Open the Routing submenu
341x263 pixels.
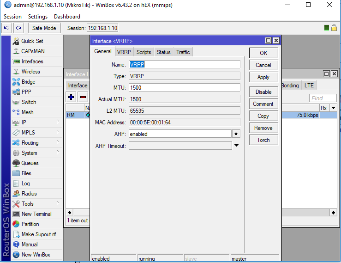point(36,143)
